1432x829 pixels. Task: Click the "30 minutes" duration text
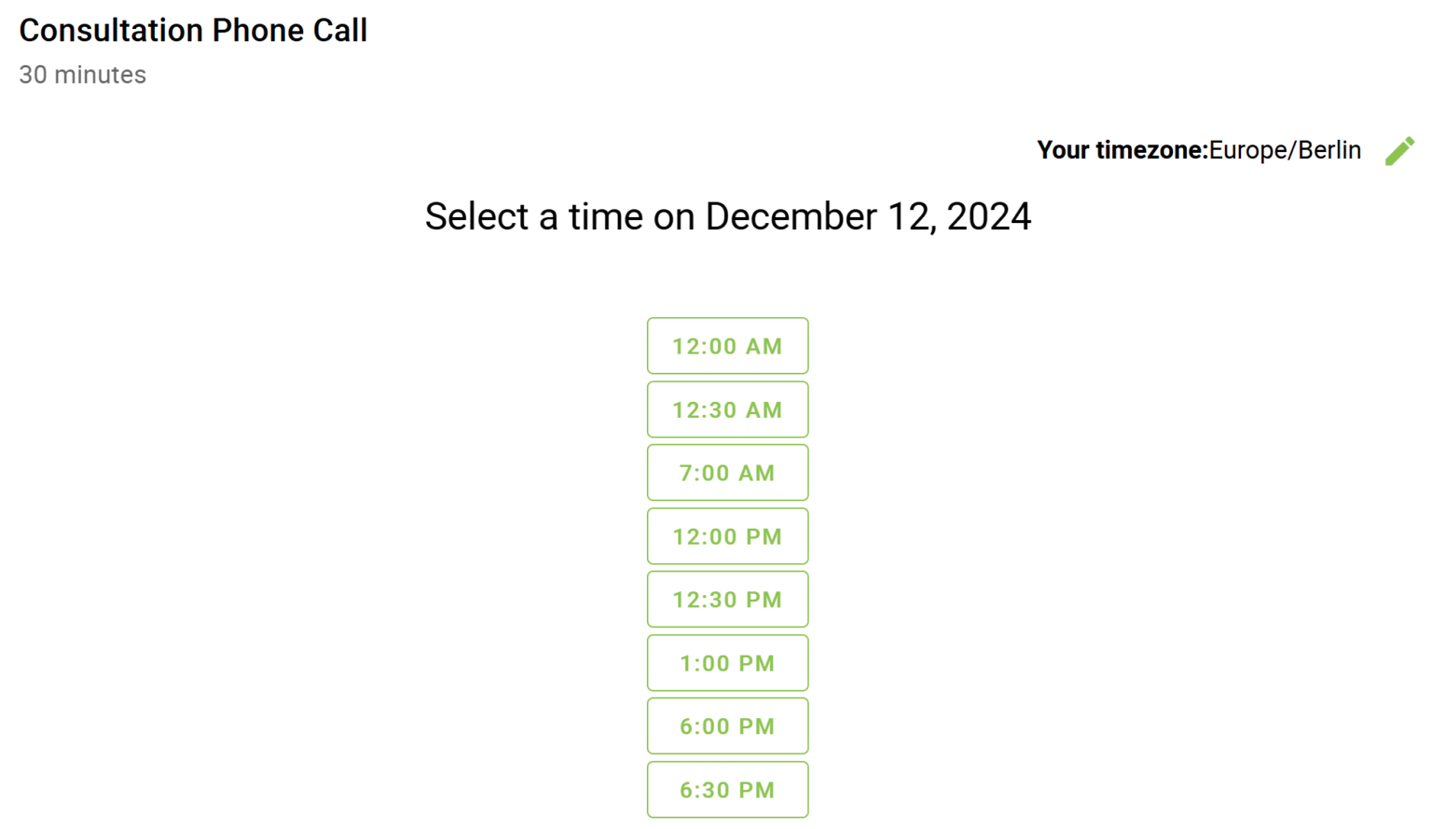(82, 75)
